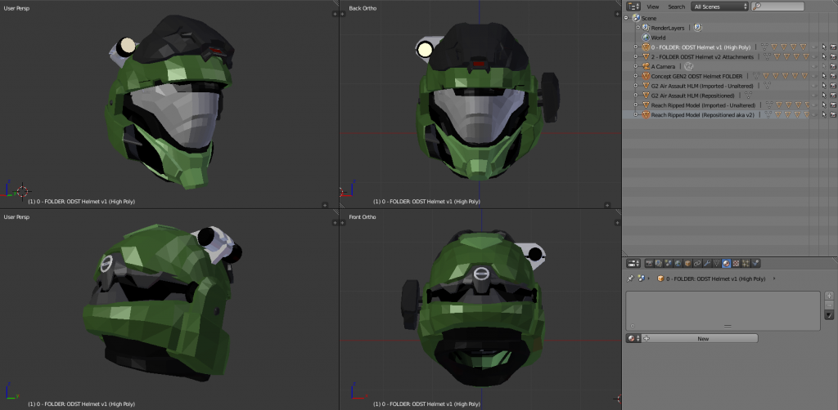Click the World globe icon in outliner
The height and width of the screenshot is (410, 838).
click(x=646, y=38)
